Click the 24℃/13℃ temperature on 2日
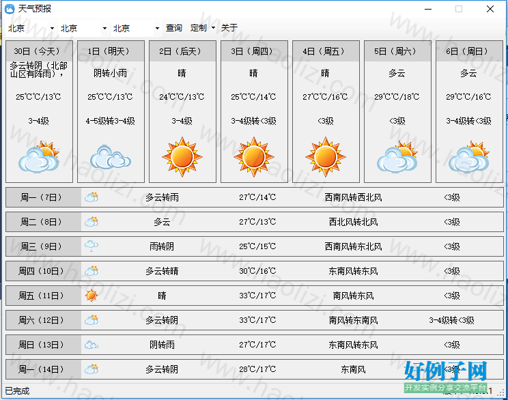Image resolution: width=508 pixels, height=400 pixels. click(182, 97)
